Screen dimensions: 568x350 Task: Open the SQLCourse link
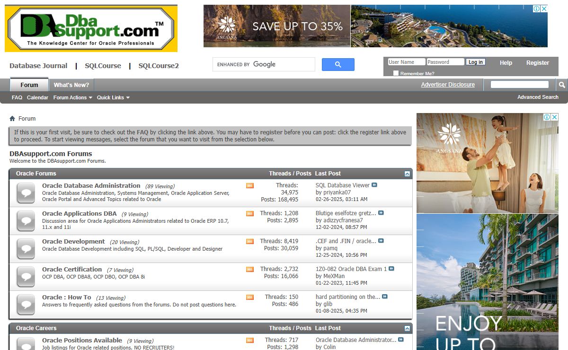(103, 66)
